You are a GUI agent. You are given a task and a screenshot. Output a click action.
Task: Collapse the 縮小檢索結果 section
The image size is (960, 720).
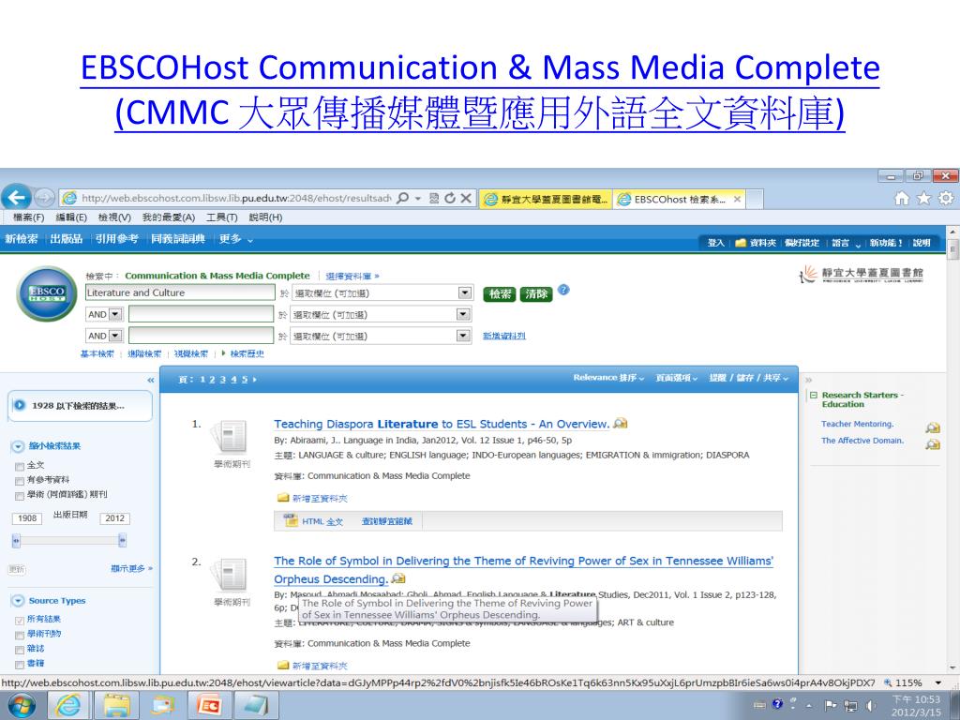coord(18,446)
